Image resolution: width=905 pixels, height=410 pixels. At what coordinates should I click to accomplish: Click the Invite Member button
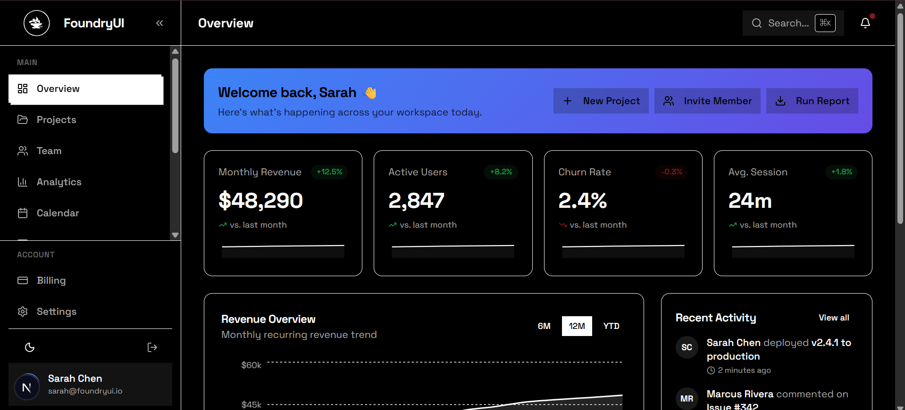click(707, 101)
